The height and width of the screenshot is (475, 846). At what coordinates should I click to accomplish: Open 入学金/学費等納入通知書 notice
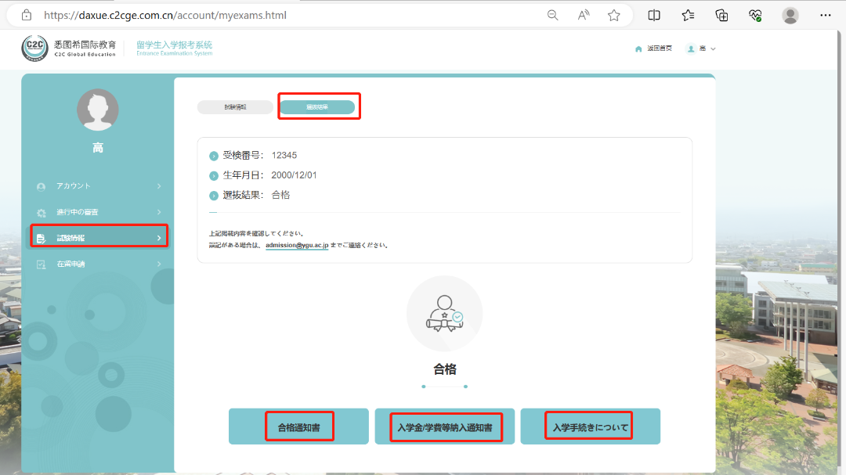pos(445,426)
